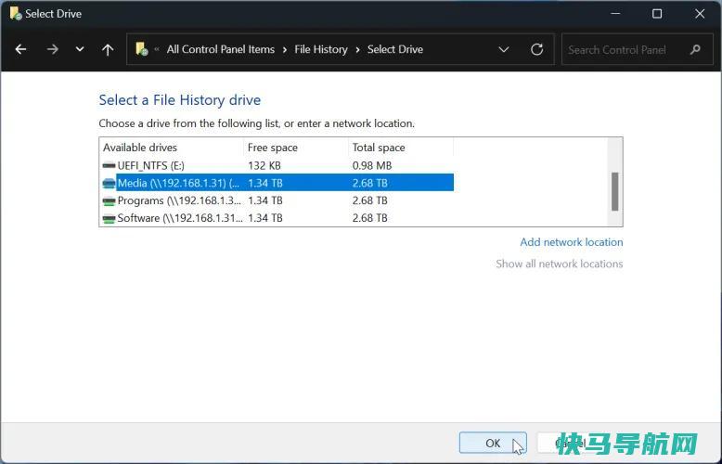722x464 pixels.
Task: Refresh the Select Drive page
Action: pyautogui.click(x=537, y=49)
